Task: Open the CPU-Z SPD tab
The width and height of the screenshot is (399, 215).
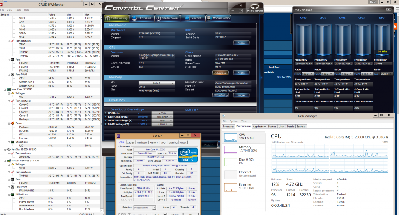Action: [x=163, y=142]
